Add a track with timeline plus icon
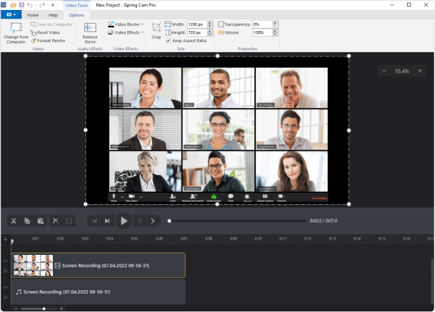 (x=5, y=239)
